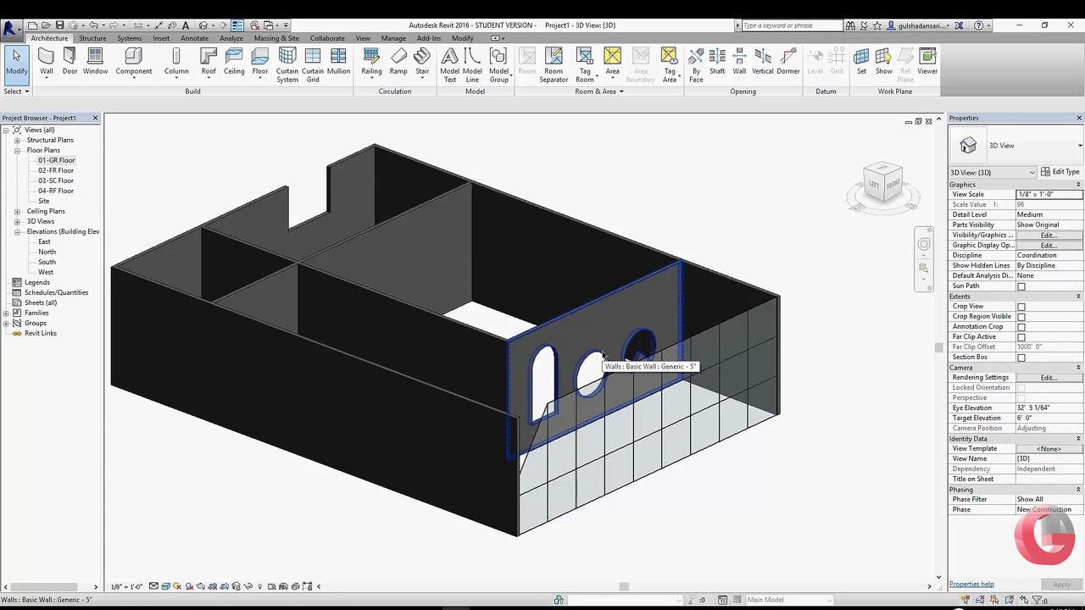Select the Shaft opening tool

(x=717, y=61)
